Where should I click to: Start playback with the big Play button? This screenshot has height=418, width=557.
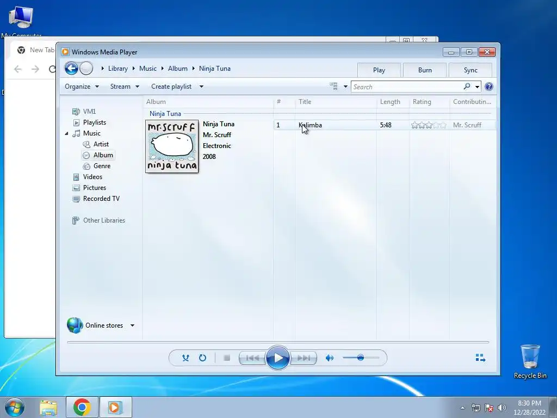click(278, 358)
